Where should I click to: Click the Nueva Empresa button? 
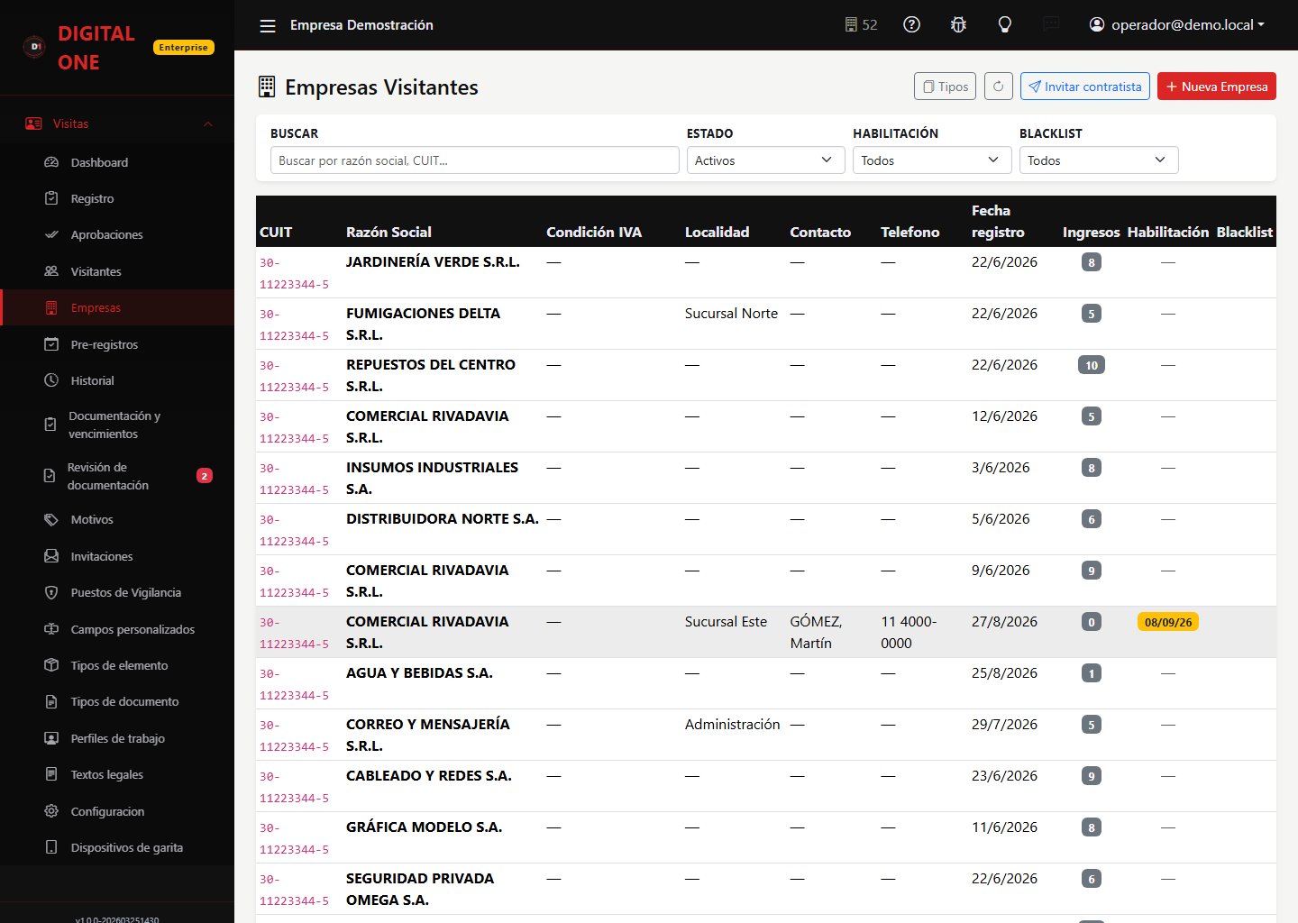tap(1217, 87)
